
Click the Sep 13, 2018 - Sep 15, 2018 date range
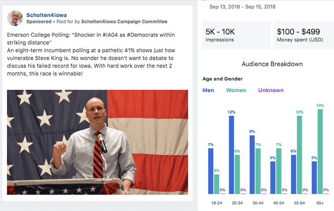pyautogui.click(x=243, y=7)
